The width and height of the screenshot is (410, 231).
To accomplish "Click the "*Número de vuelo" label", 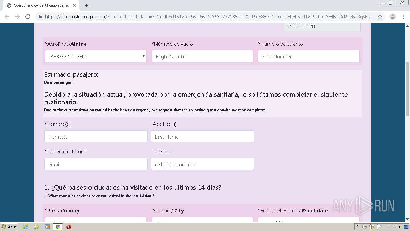I will [172, 44].
